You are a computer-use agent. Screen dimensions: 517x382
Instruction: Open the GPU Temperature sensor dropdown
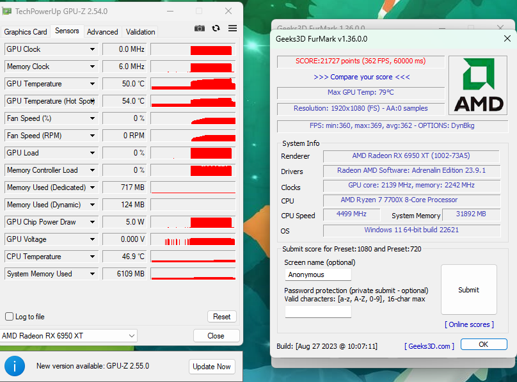click(92, 84)
